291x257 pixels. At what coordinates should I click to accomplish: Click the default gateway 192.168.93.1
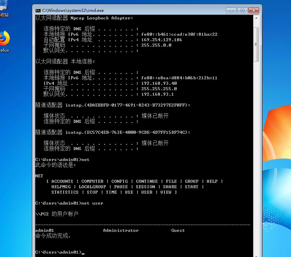(x=158, y=94)
